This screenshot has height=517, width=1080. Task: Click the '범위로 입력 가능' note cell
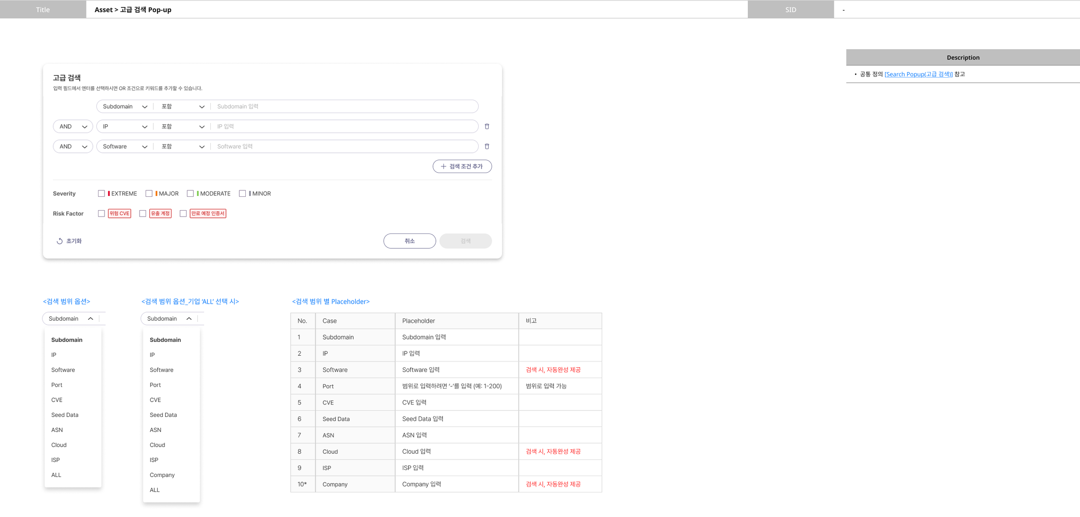pos(560,386)
